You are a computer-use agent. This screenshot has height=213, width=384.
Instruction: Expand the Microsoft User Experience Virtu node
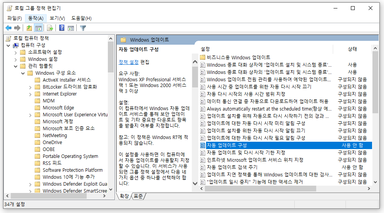(x=30, y=115)
